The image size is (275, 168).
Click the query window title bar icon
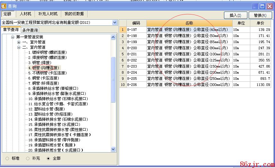coord(4,6)
